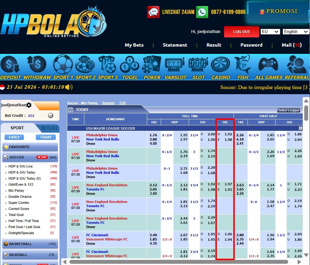This screenshot has height=265, width=310.
Task: Click the Livechat 24jam chat icon
Action: pyautogui.click(x=153, y=12)
